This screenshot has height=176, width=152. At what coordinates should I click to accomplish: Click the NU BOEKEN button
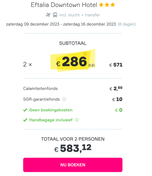pyautogui.click(x=73, y=165)
